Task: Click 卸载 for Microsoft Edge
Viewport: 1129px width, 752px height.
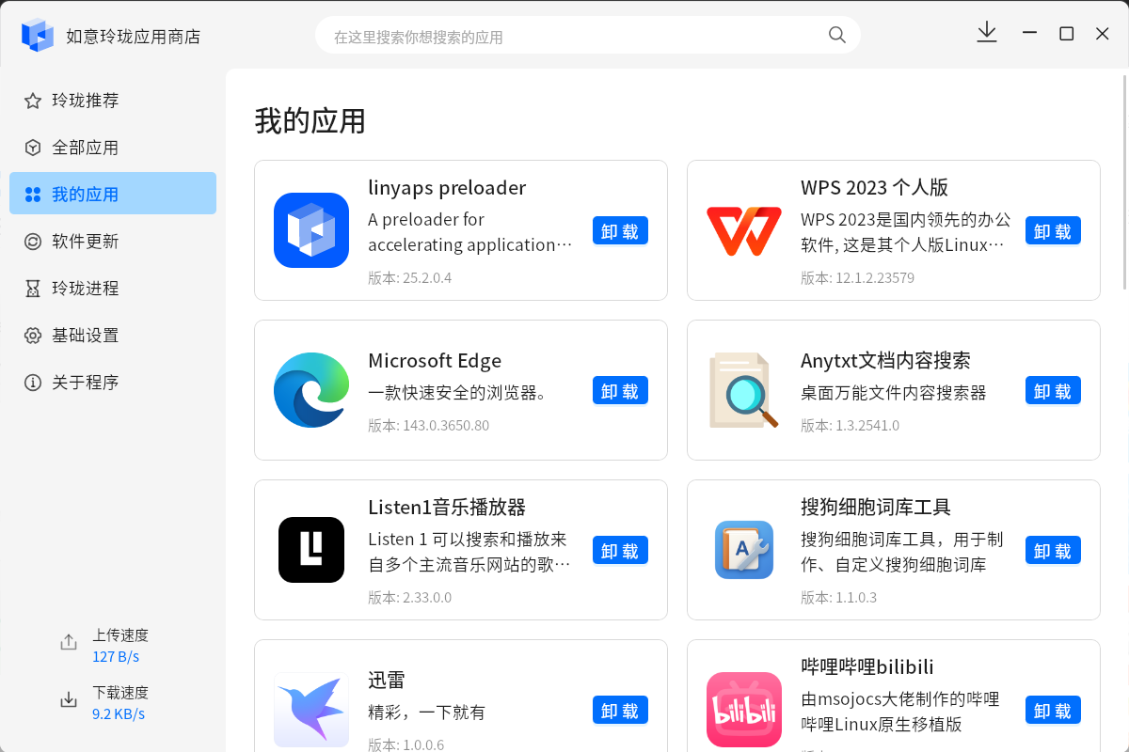Action: tap(620, 391)
